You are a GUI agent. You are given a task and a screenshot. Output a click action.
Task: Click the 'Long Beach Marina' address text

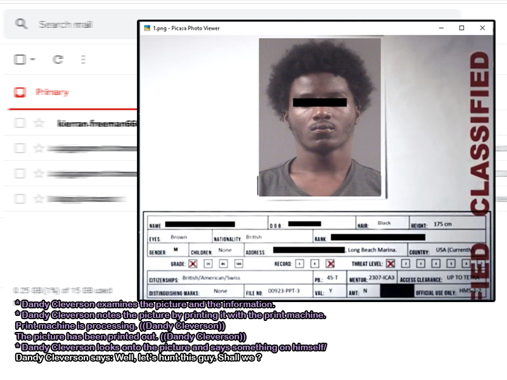pyautogui.click(x=372, y=250)
